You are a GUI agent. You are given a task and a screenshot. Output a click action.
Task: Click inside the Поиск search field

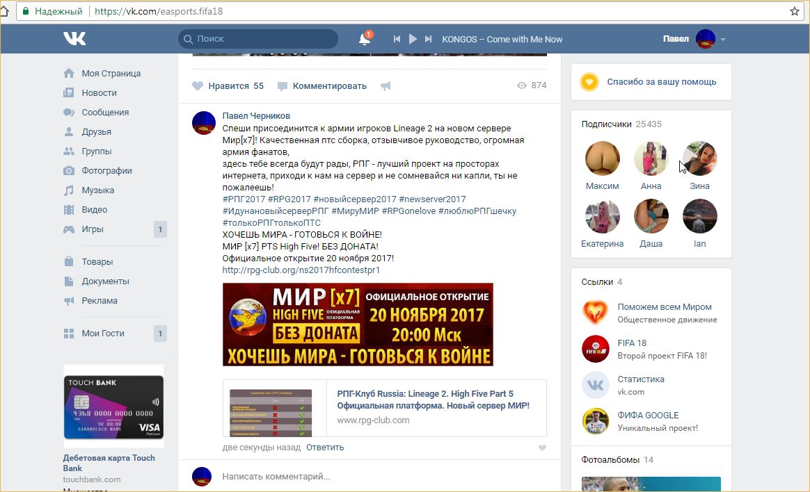tap(258, 39)
